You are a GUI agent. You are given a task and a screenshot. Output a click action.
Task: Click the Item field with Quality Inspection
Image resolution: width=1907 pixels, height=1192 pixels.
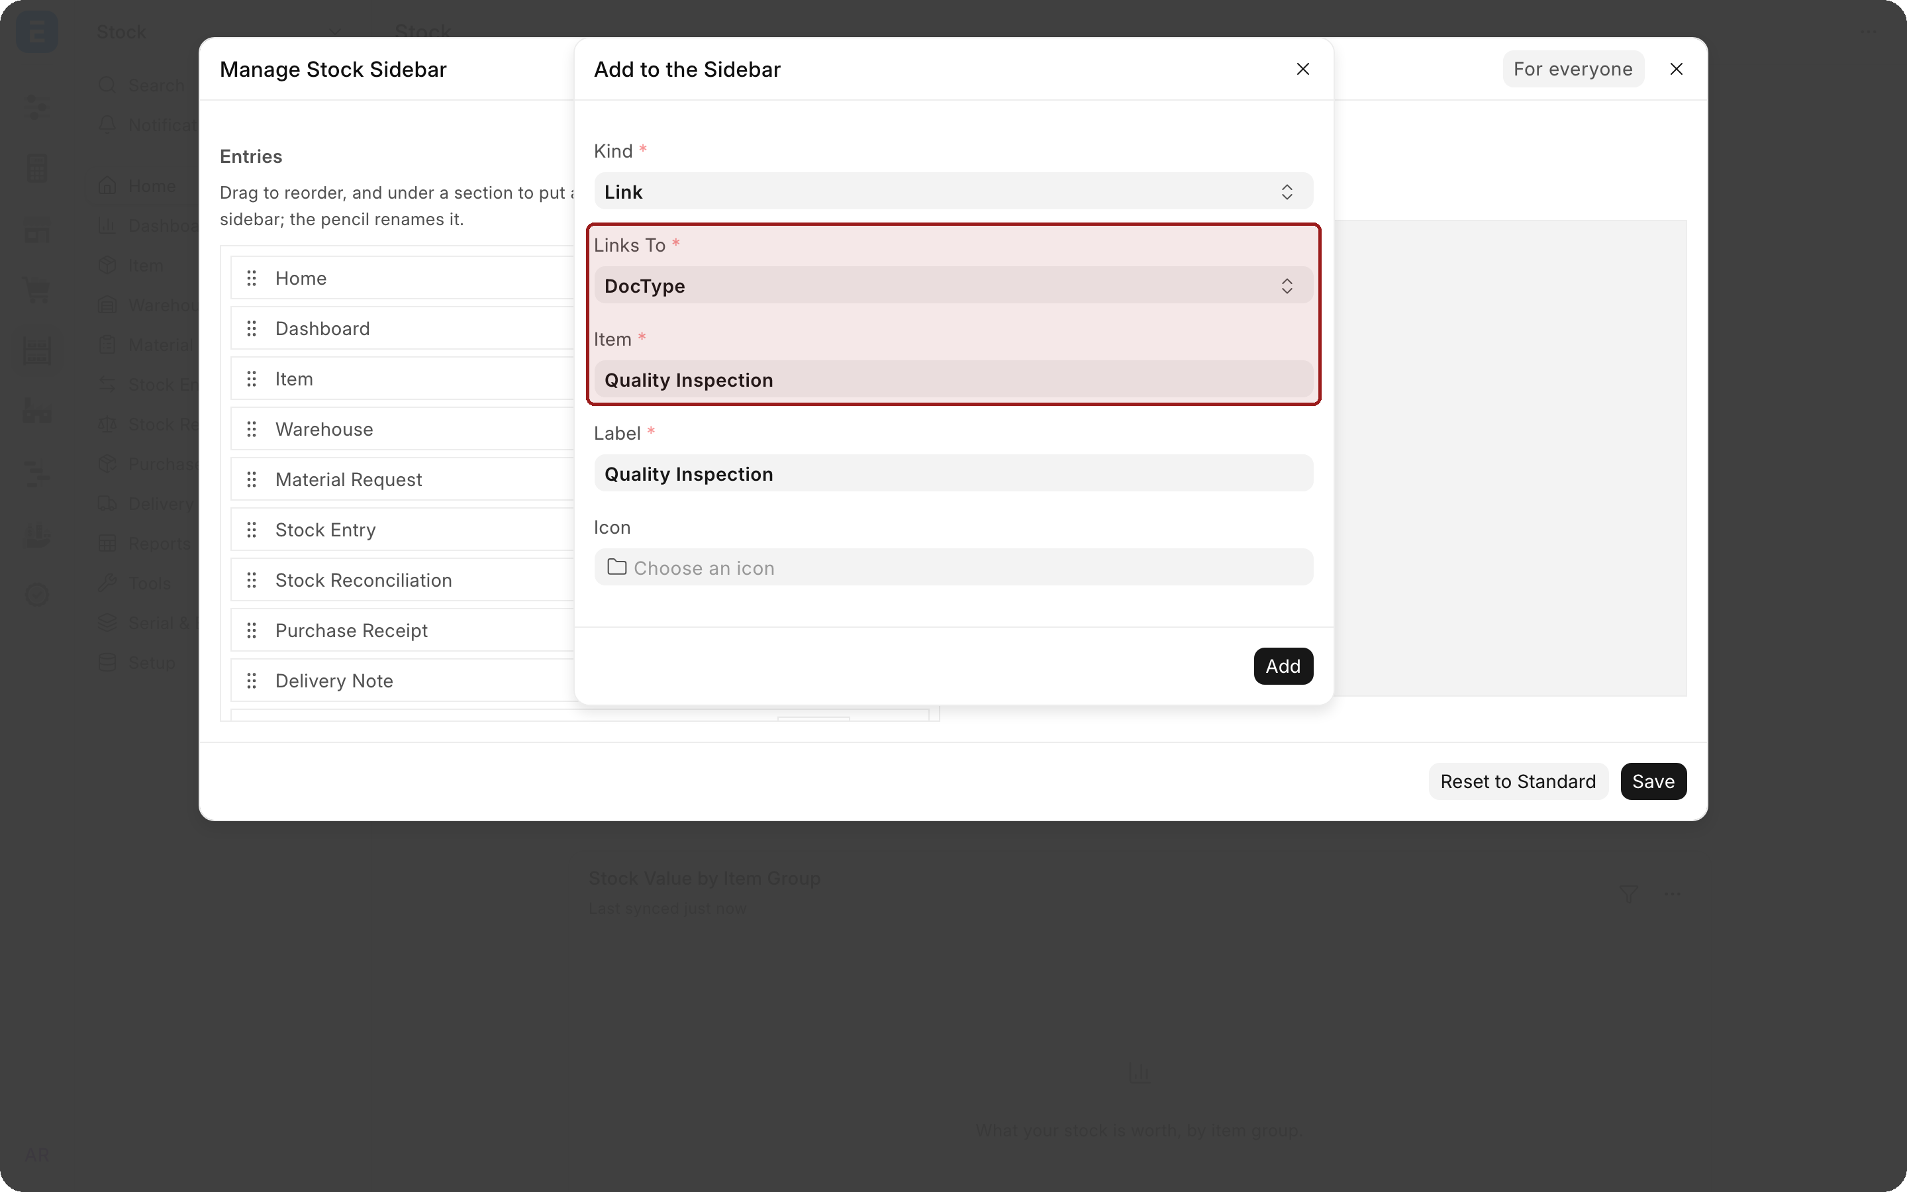953,380
